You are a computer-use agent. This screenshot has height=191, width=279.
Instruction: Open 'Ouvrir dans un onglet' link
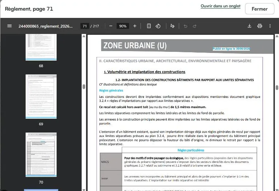[x=220, y=6]
